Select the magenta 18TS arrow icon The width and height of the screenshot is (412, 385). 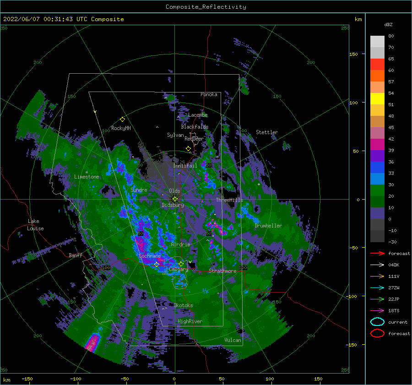pyautogui.click(x=377, y=311)
